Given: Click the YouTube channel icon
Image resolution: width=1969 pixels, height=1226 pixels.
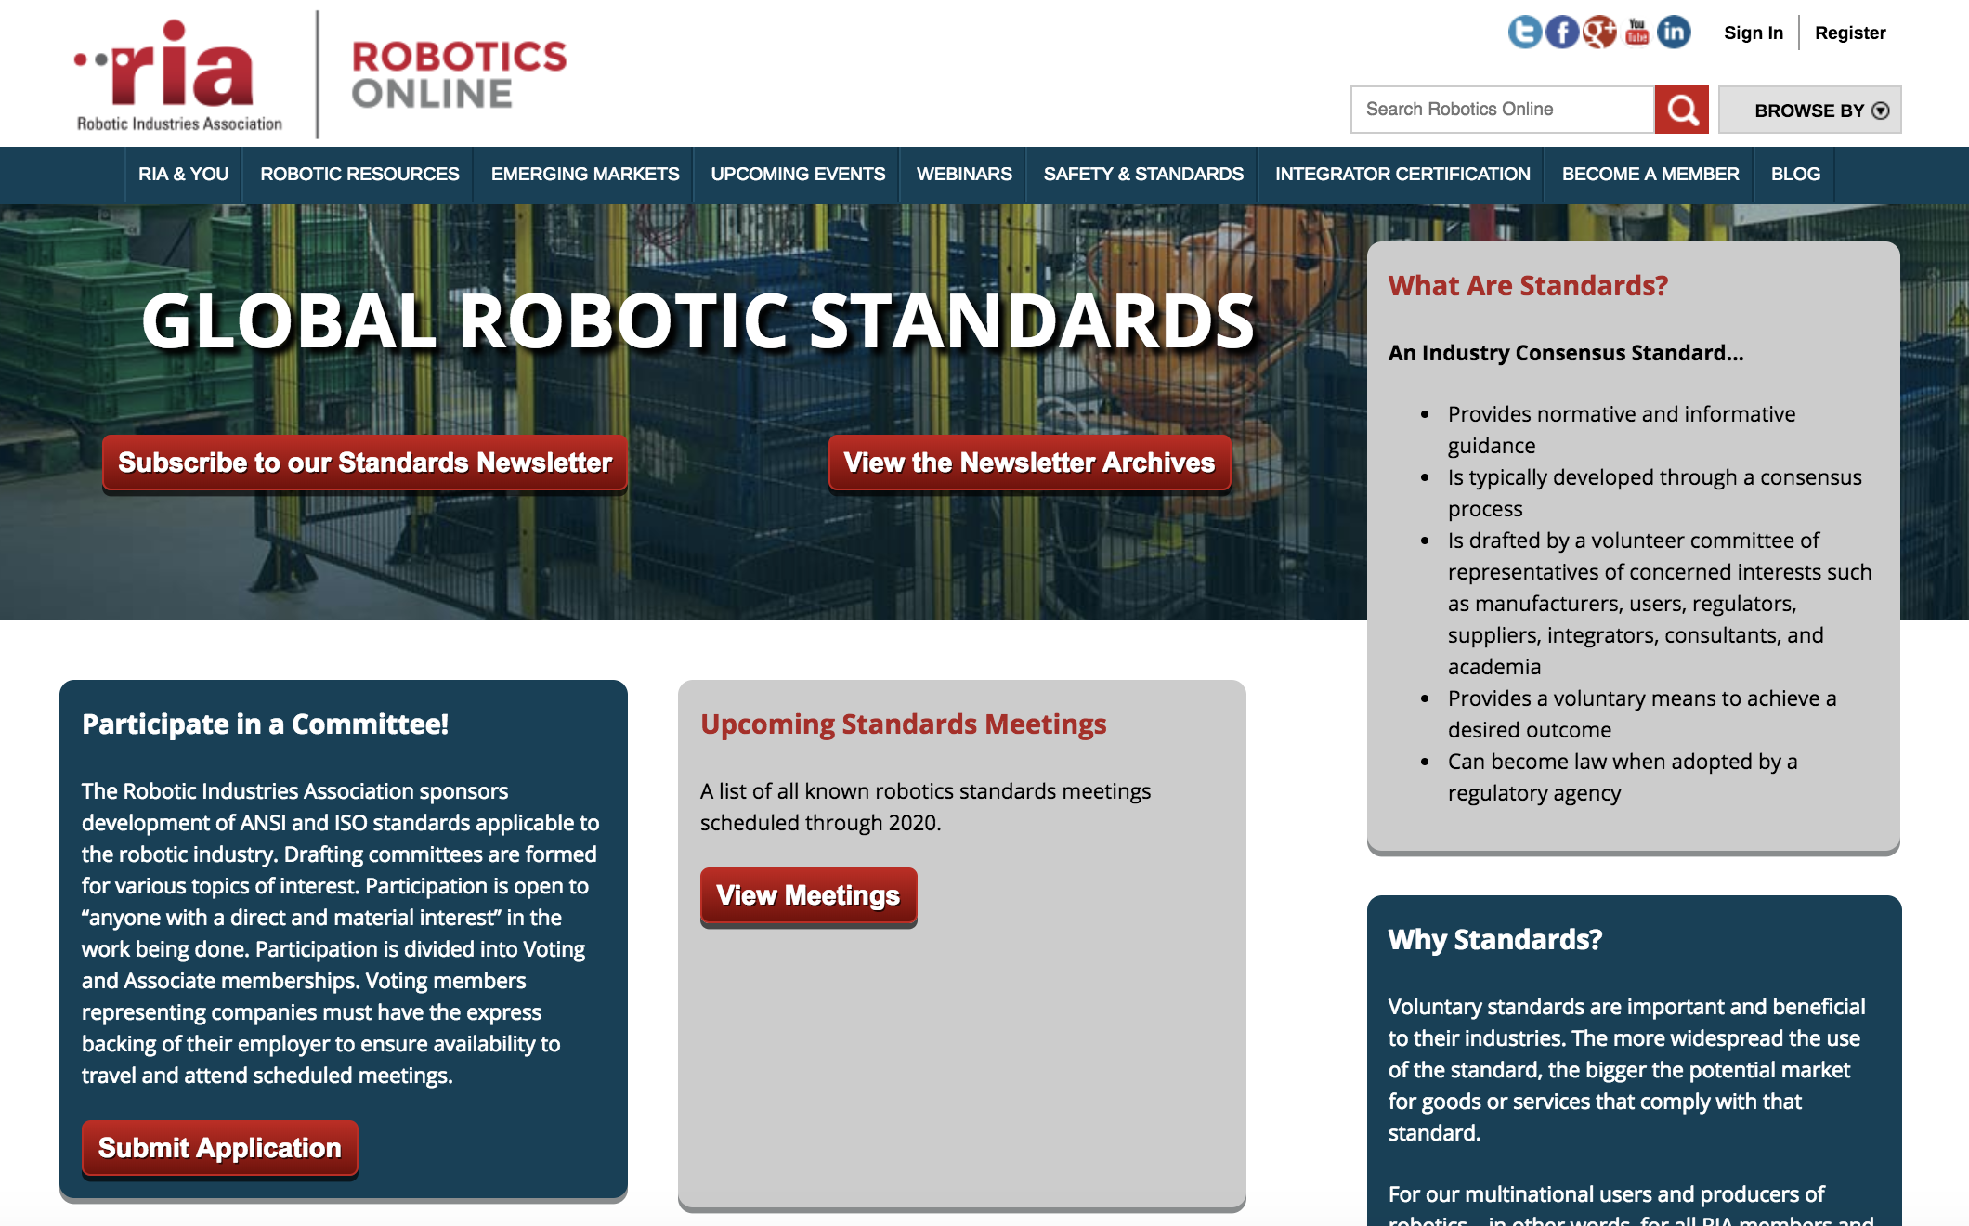Looking at the screenshot, I should pyautogui.click(x=1636, y=33).
